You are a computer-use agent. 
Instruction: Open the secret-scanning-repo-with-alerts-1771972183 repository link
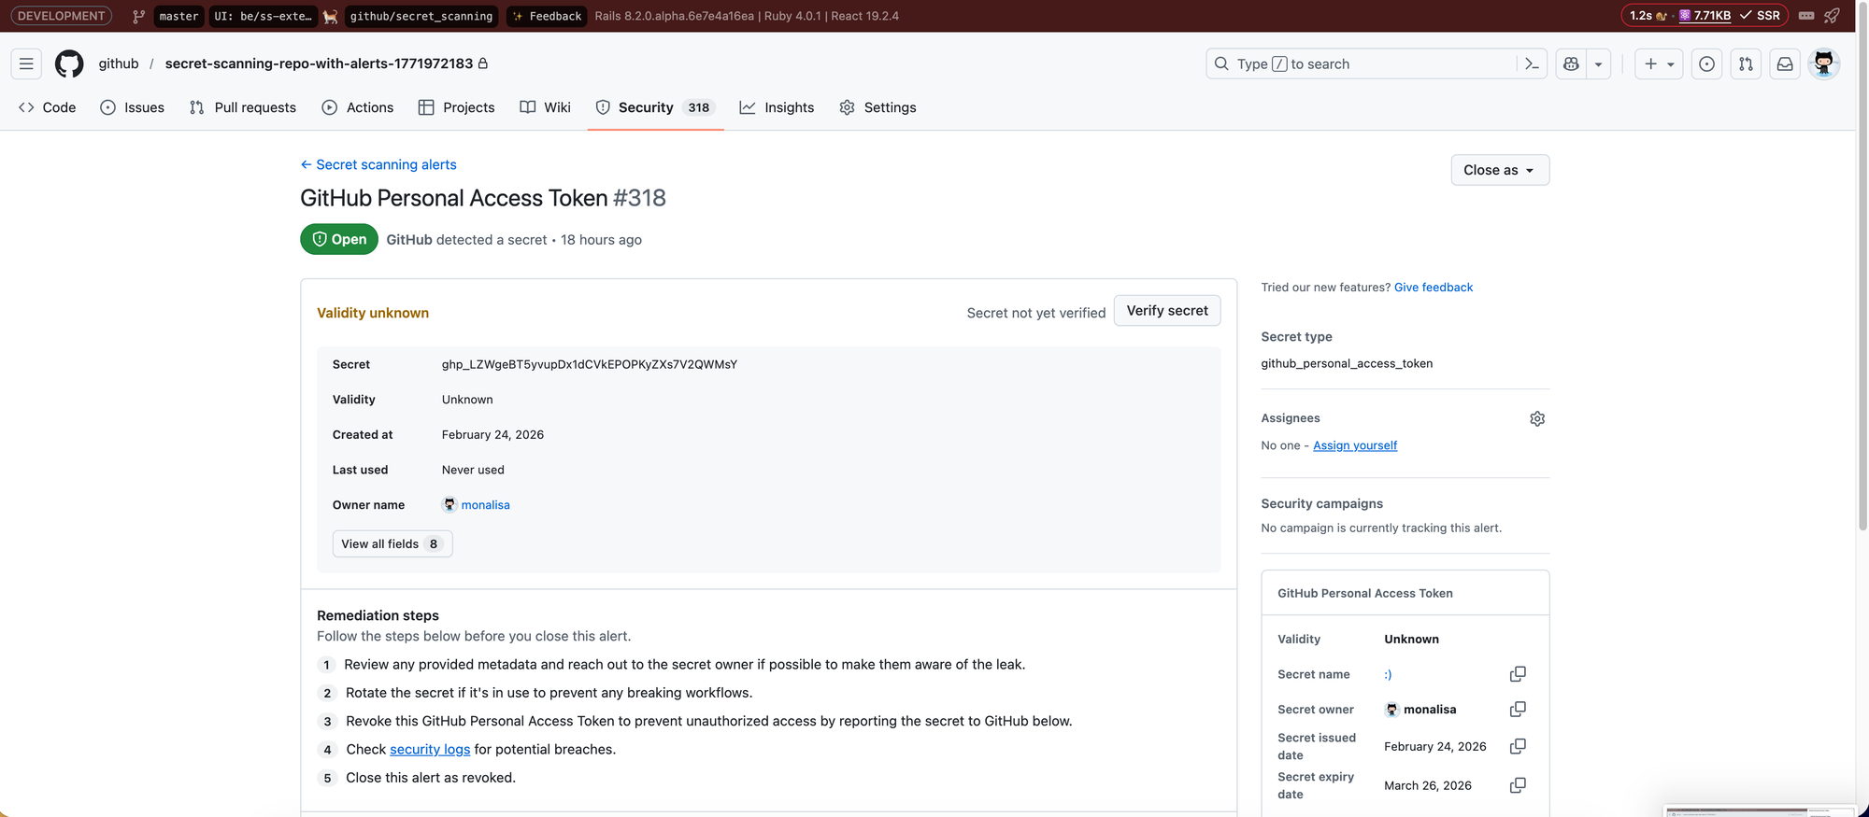click(x=319, y=63)
